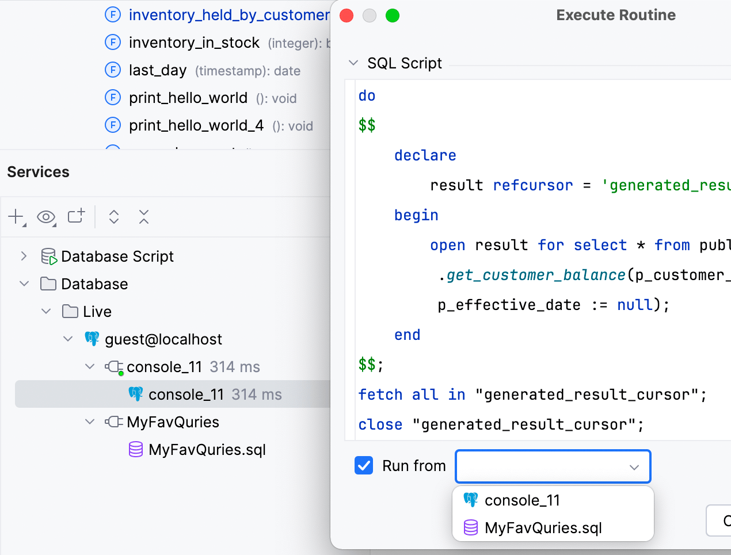Collapse the SQL Script section

point(353,63)
